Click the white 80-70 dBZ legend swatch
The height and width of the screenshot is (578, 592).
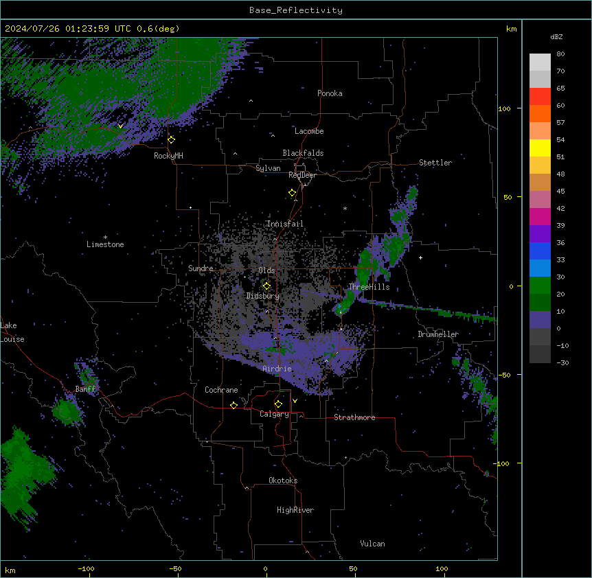540,62
